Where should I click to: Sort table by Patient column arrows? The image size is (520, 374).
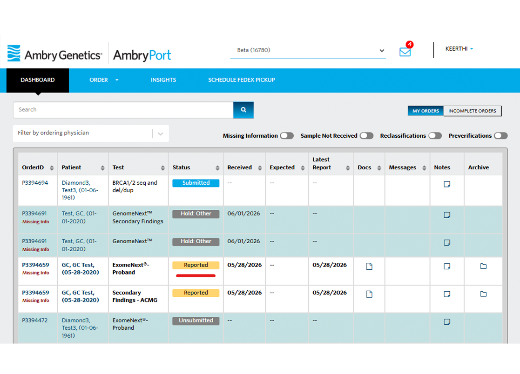click(102, 168)
